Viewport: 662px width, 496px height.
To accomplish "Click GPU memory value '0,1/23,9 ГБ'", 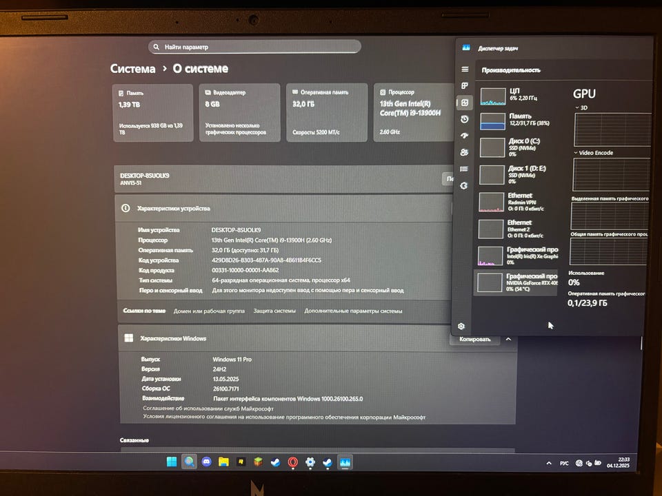I will coord(588,303).
